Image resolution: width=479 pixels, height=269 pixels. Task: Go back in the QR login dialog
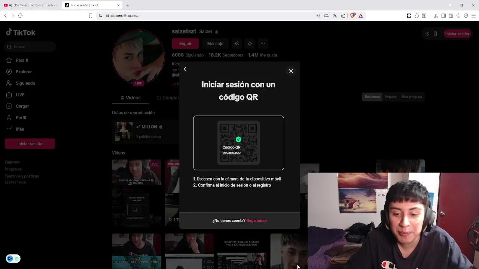pyautogui.click(x=185, y=69)
